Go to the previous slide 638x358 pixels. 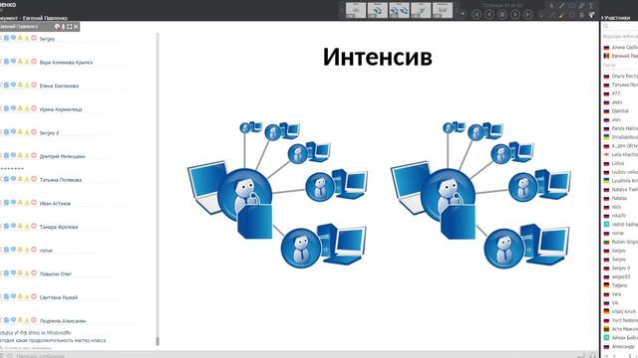point(489,14)
